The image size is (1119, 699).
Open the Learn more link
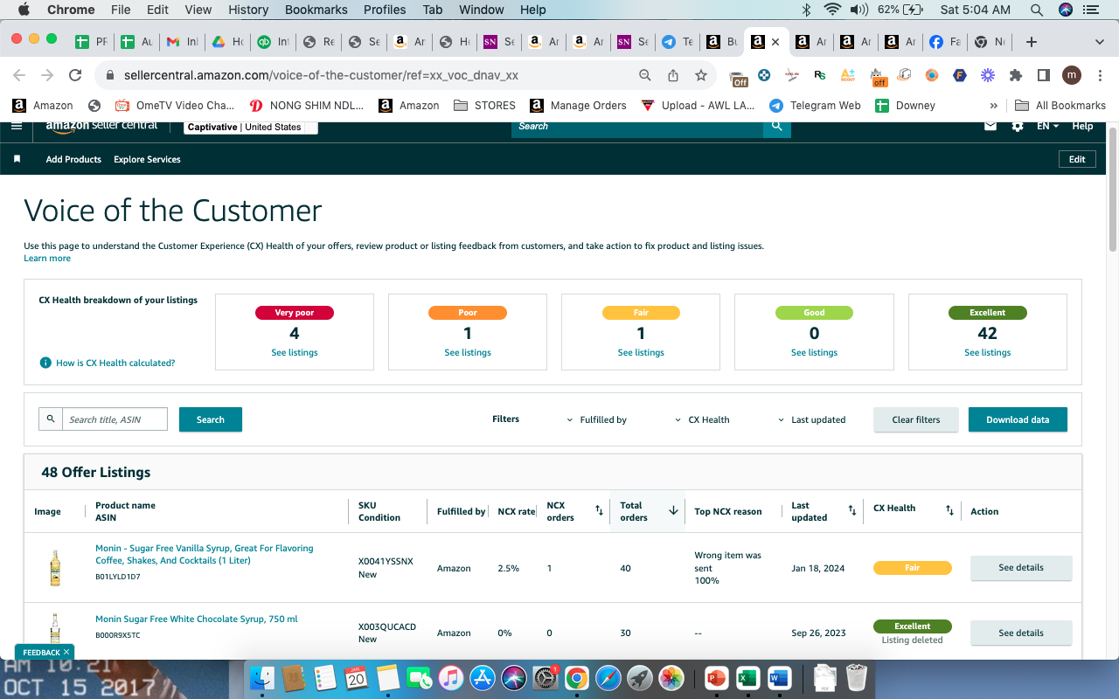[x=47, y=259]
